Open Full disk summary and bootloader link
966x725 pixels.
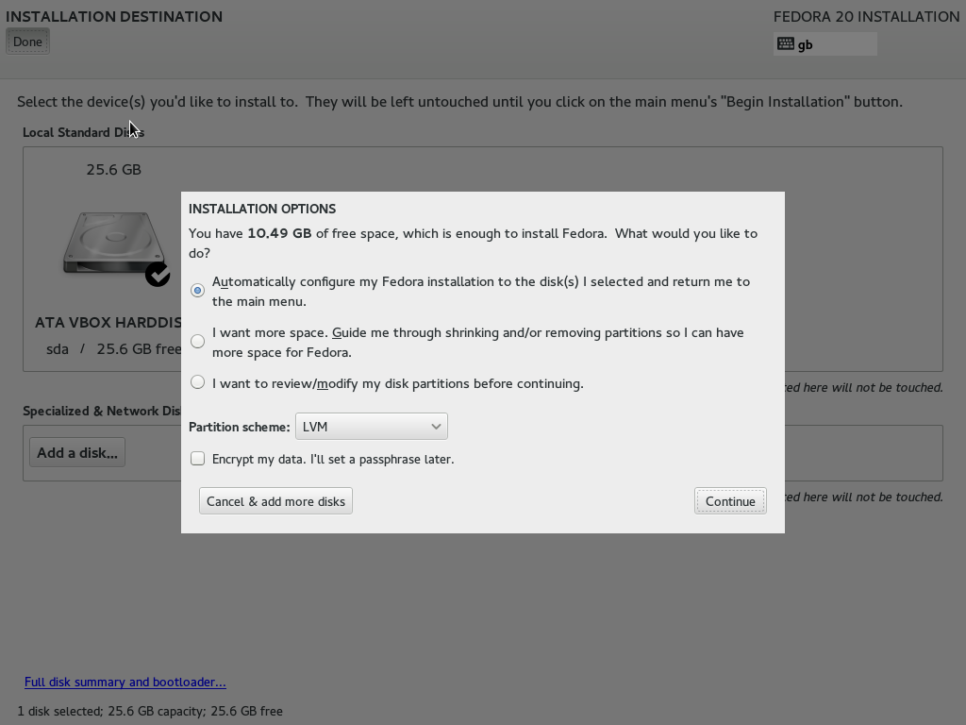coord(125,682)
